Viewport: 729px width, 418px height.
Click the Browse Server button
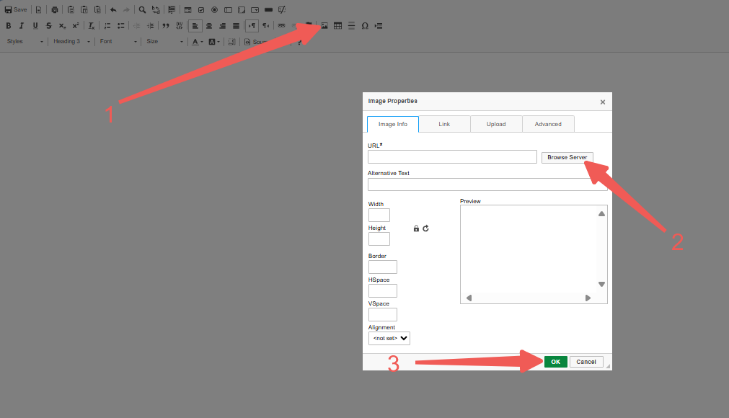(567, 157)
